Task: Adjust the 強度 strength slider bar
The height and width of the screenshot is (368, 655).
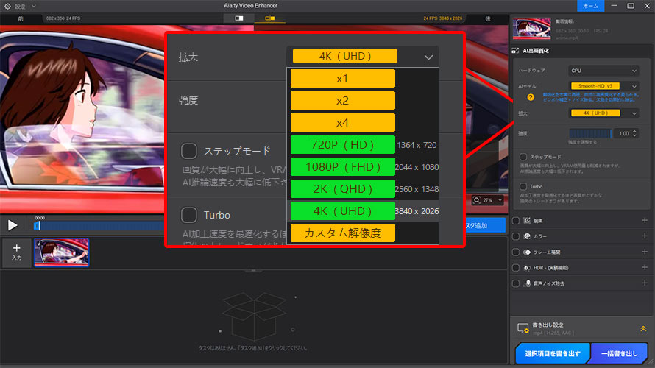Action: click(590, 134)
